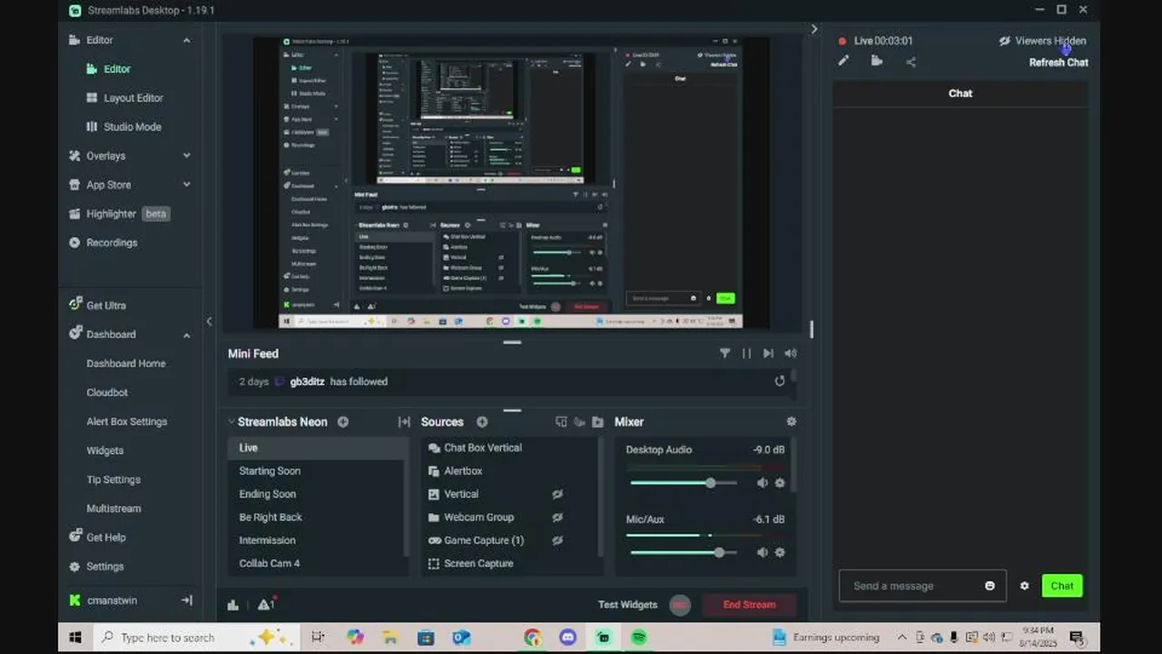1162x654 pixels.
Task: Open Recordings page
Action: [x=112, y=243]
